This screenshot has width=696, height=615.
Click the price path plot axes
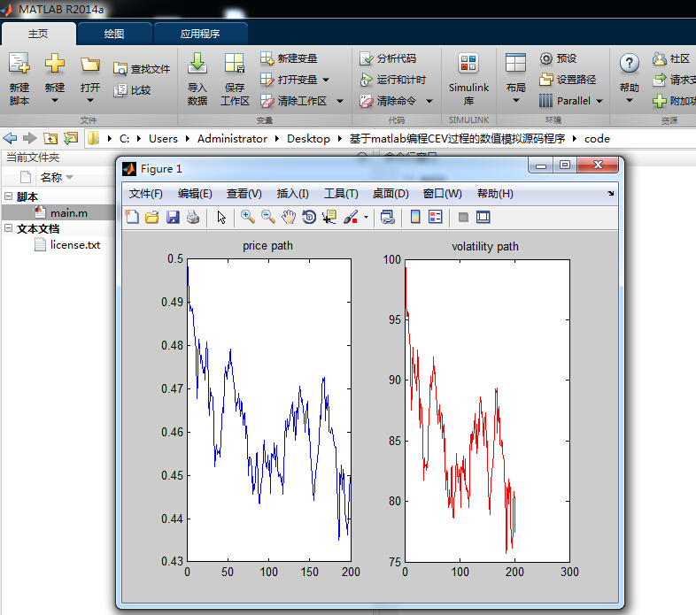click(x=269, y=410)
